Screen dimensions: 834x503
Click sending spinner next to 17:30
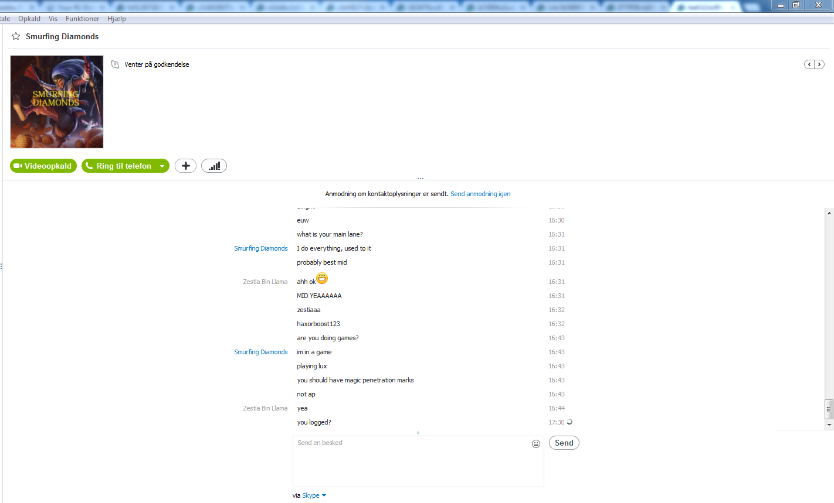[569, 422]
